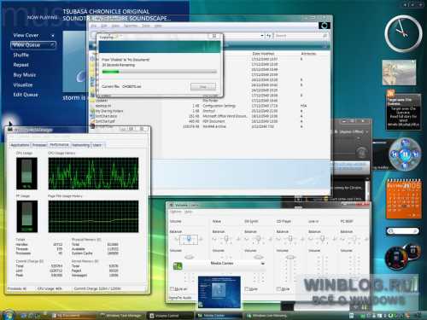This screenshot has height=320, width=427.
Task: Switch to Applications tab in Task Manager
Action: coord(20,145)
